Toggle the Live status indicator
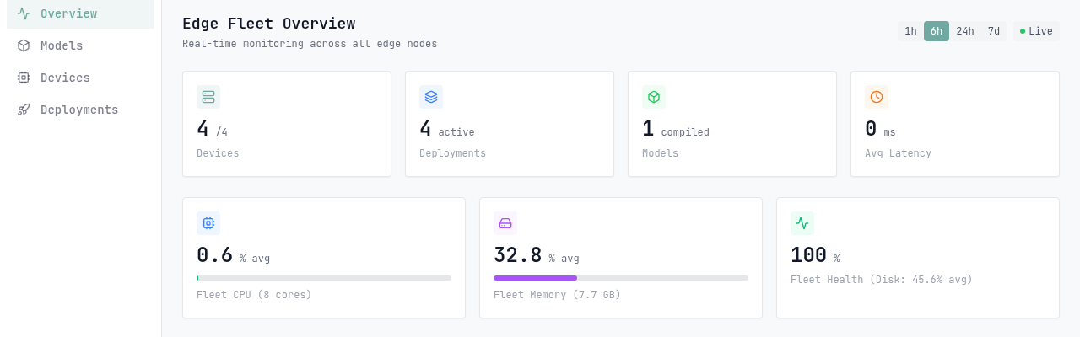 click(x=1036, y=31)
